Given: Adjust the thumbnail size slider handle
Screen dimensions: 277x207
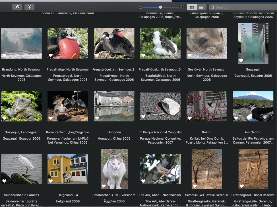Looking at the screenshot, I should click(160, 7).
